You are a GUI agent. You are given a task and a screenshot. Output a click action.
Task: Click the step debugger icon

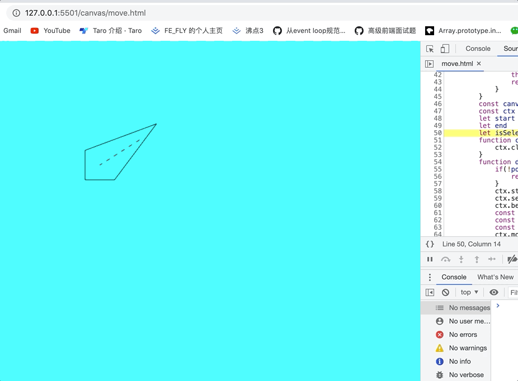[492, 259]
